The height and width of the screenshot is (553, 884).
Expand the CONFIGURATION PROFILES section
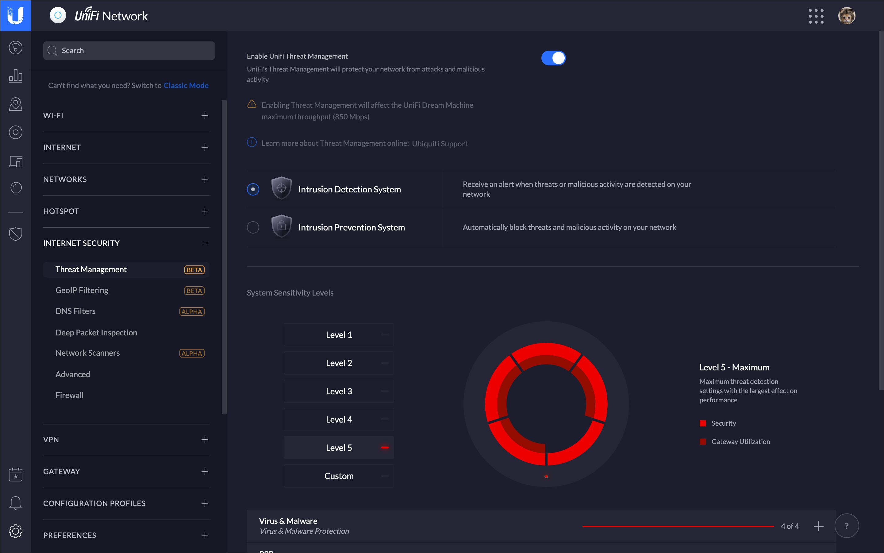click(205, 503)
